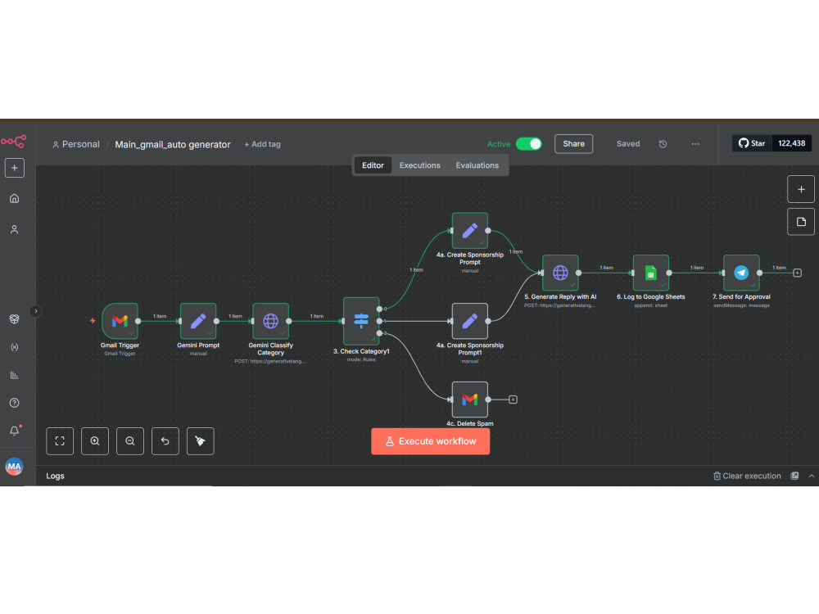Viewport: 819px width, 614px height.
Task: Add node after 4c. Delete Spam output
Action: pos(513,400)
